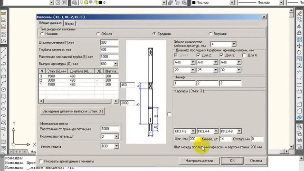Click the Chamfer tool
This screenshot has height=171, width=304.
pos(299,104)
